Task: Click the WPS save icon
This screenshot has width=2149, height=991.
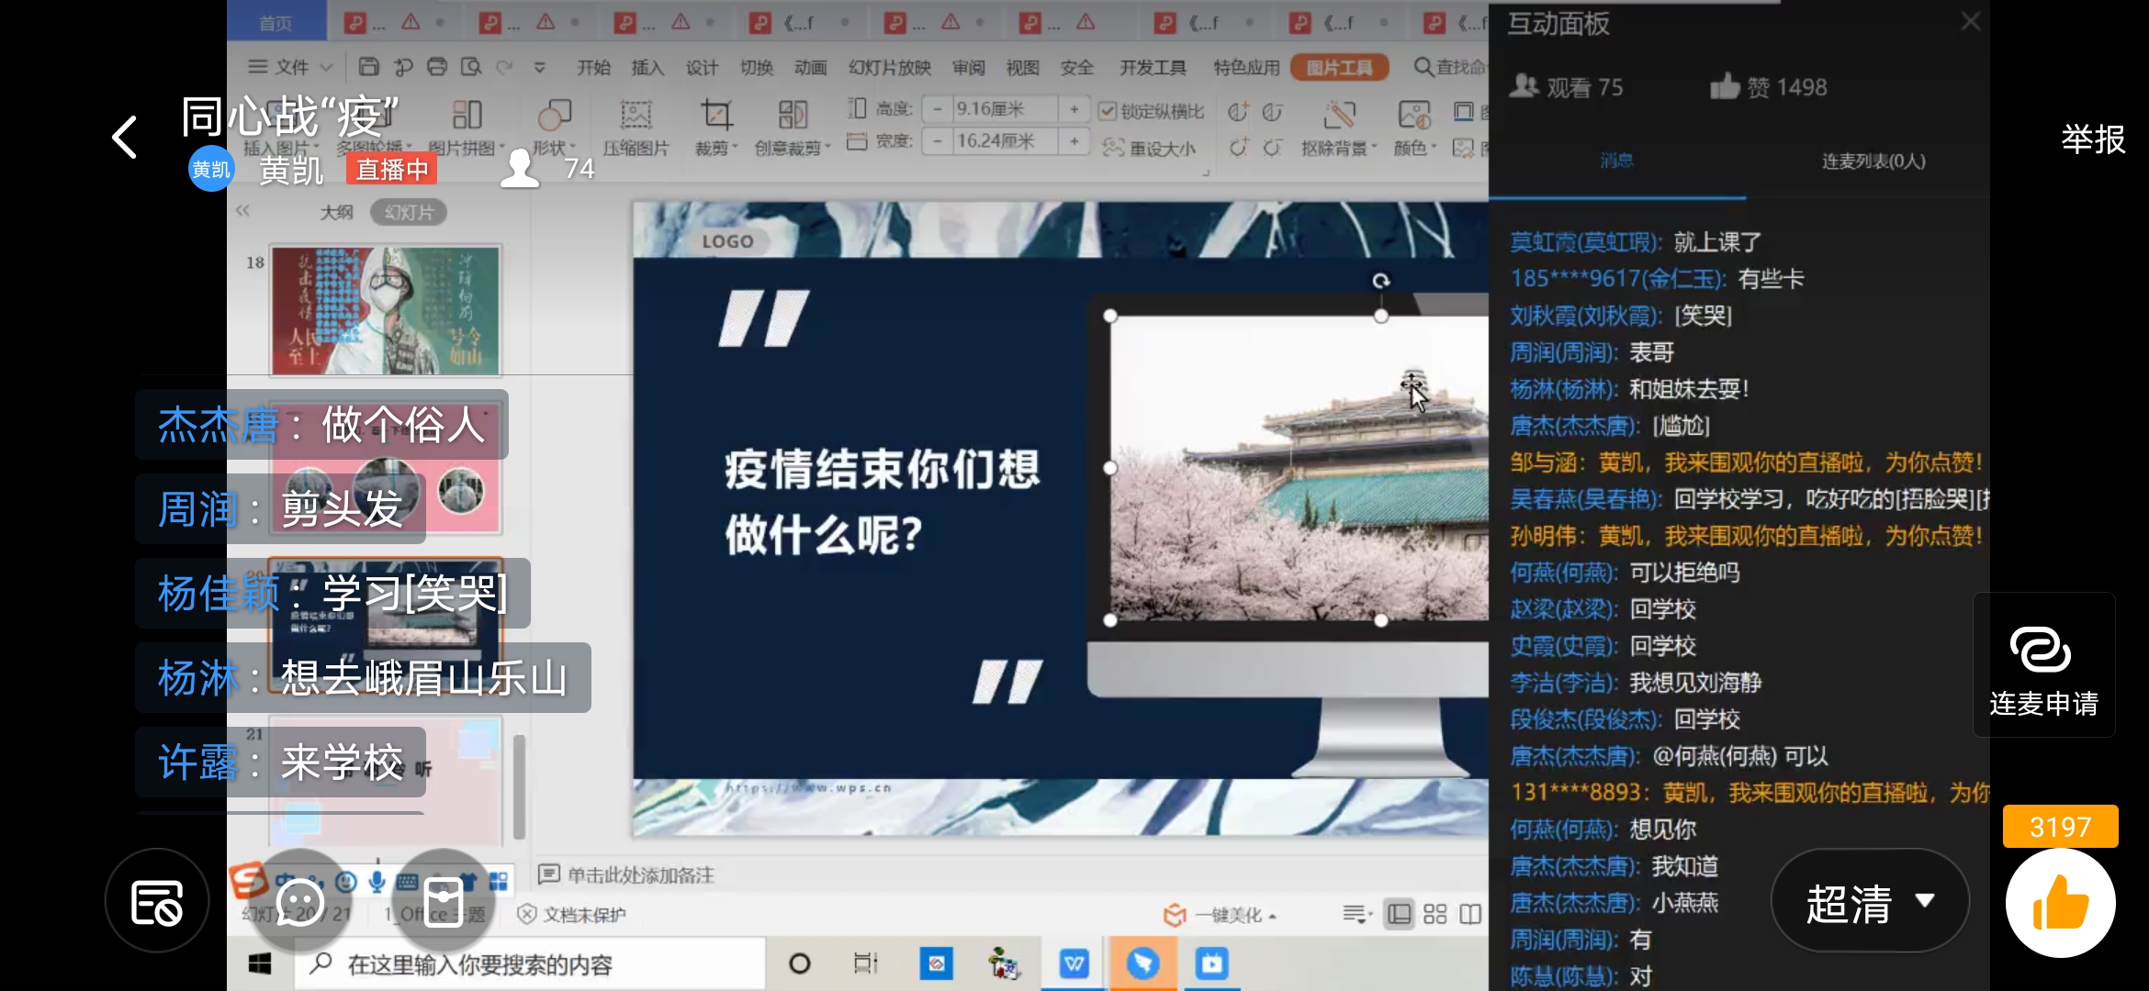Action: pyautogui.click(x=368, y=67)
